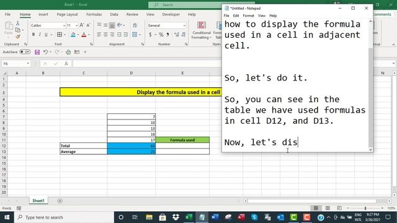
Task: Click Increase Decimal icon
Action: pyautogui.click(x=177, y=35)
